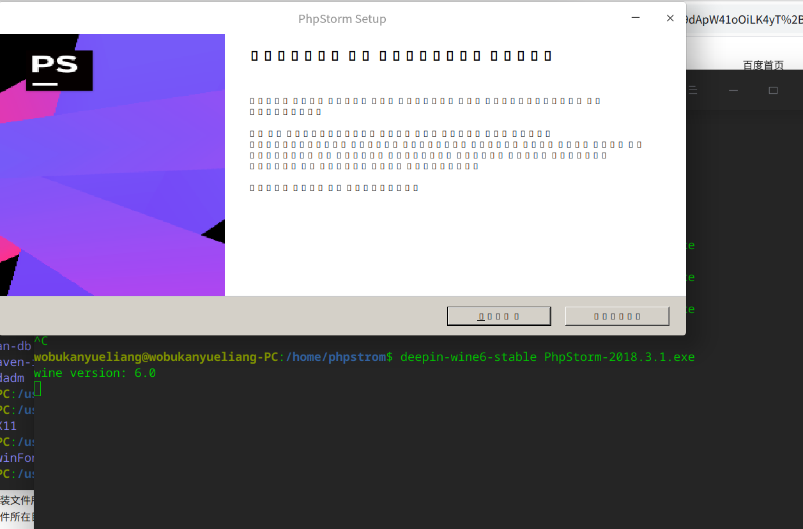
Task: Click the "^C" line in the terminal
Action: [41, 341]
